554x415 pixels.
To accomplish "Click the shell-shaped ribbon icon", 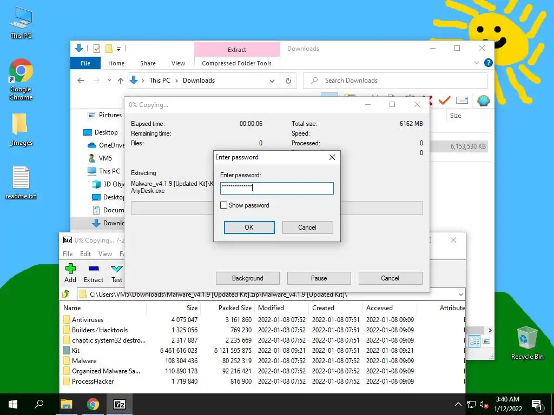I will coord(483,101).
